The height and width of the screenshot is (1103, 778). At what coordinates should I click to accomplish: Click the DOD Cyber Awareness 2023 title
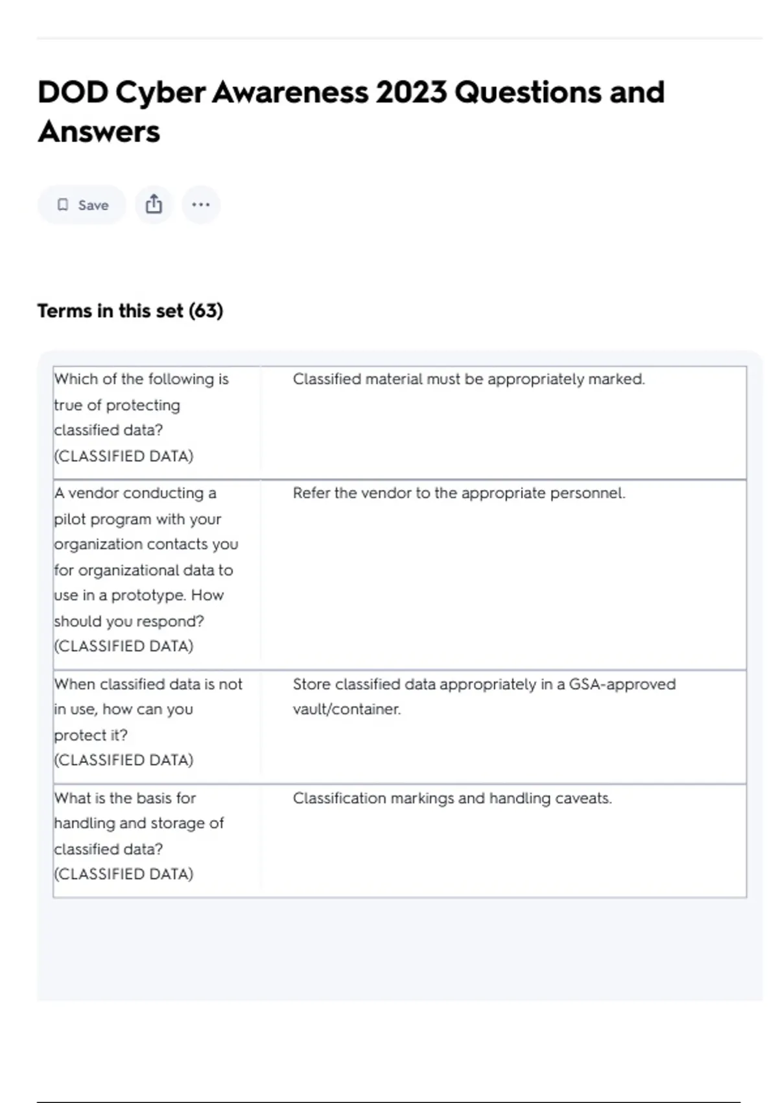(351, 112)
